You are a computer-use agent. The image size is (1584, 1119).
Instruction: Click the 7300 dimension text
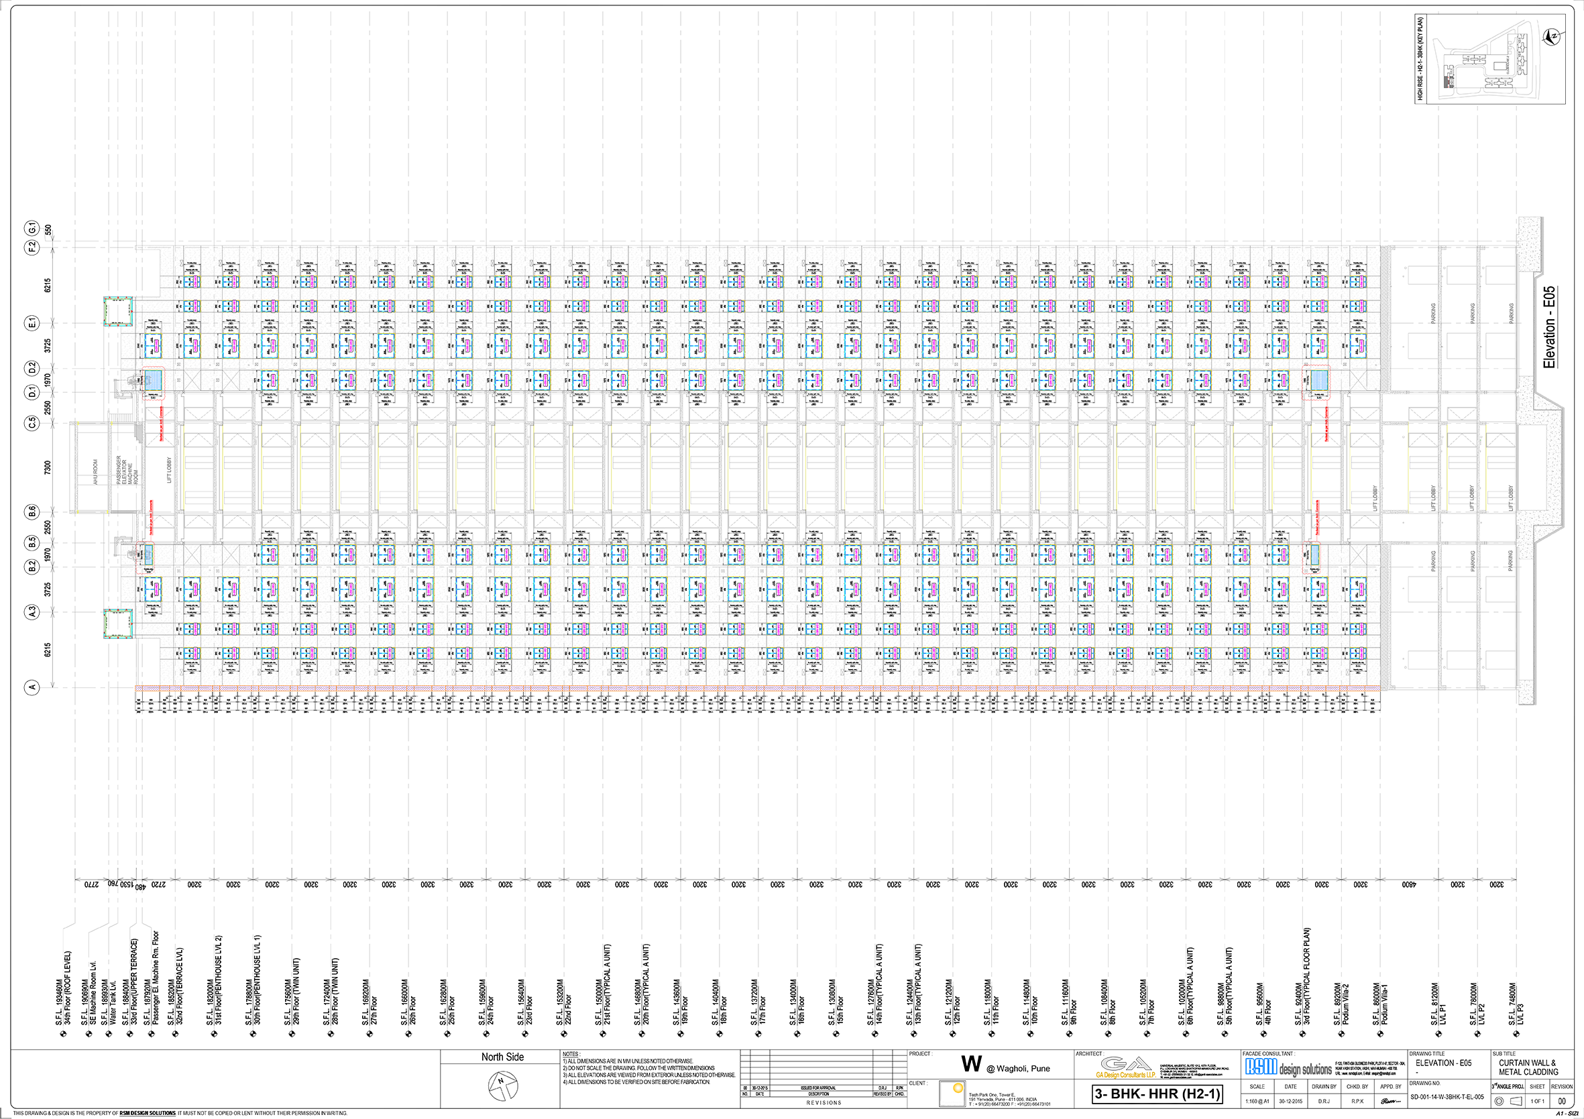coord(48,468)
